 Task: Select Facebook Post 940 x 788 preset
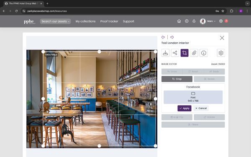[x=193, y=97]
